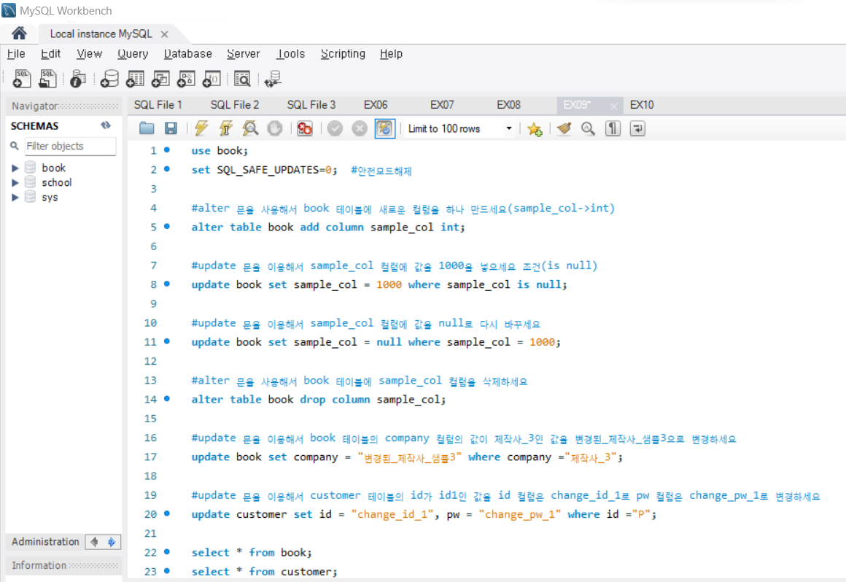Open the View menu
The width and height of the screenshot is (846, 582).
(89, 53)
